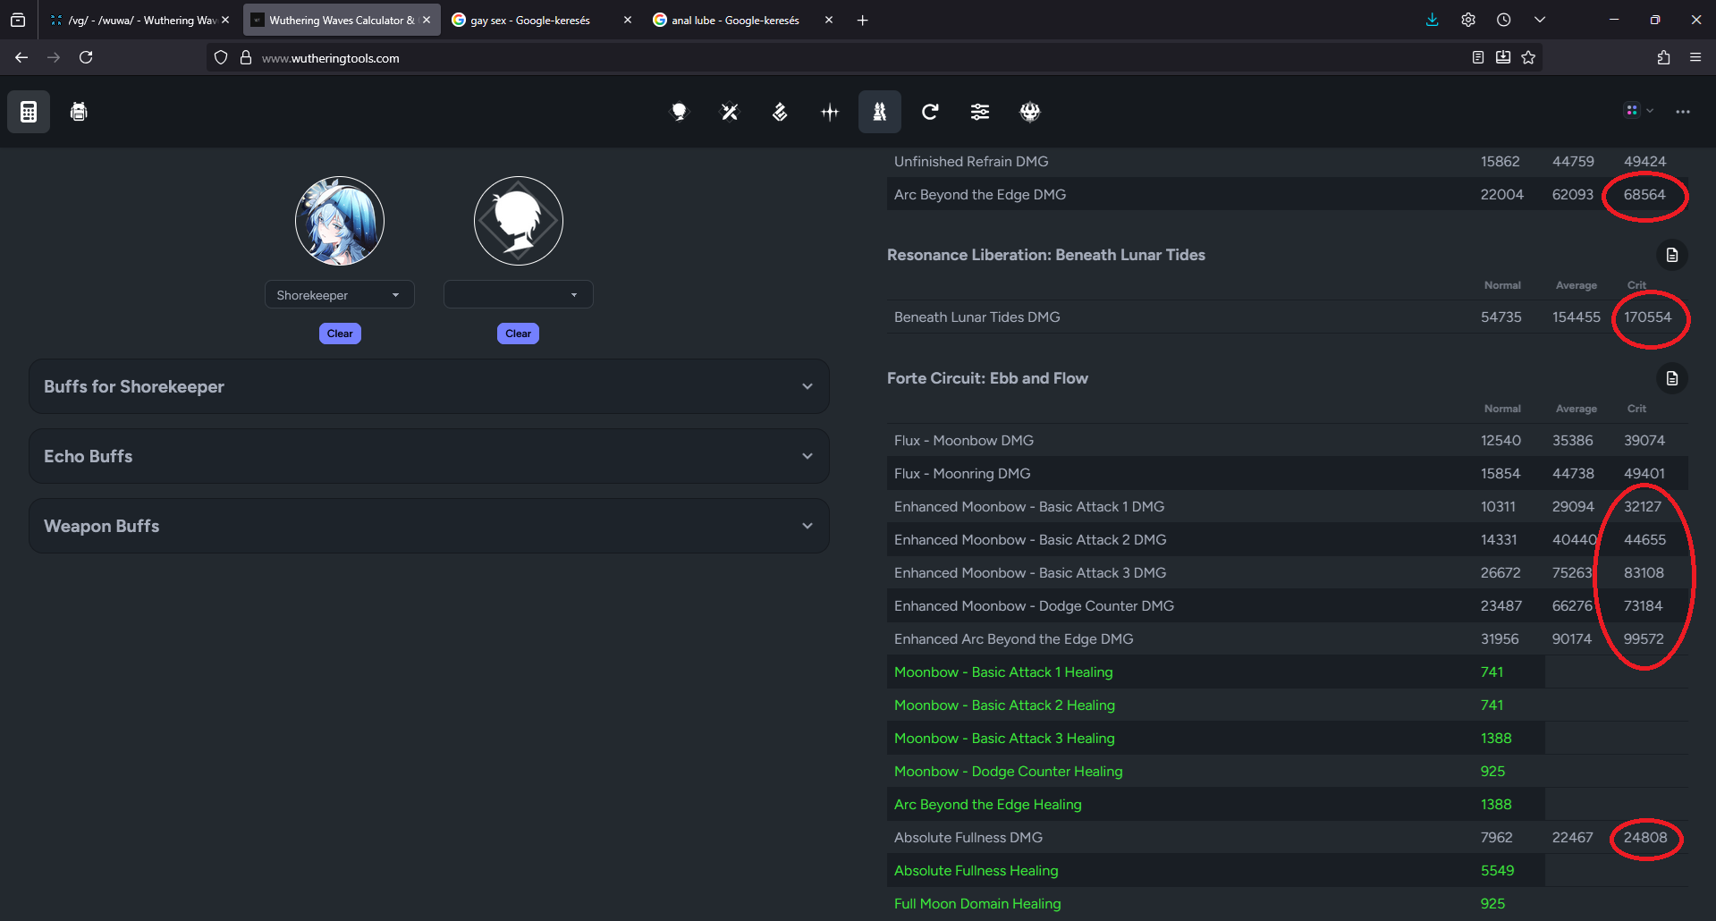Screen dimensions: 1716x921
Task: Click the Arc Beyond the Edge DMG row
Action: 1288,194
